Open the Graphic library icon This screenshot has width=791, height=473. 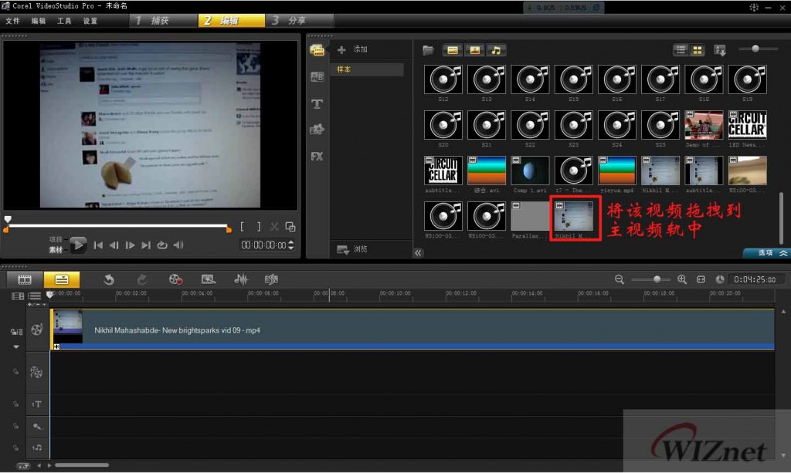(x=317, y=130)
